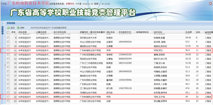Click the 总成绩 column header
Viewport: 213px width, 105px height.
pos(190,32)
